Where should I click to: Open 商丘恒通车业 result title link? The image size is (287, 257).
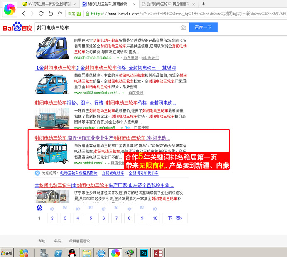(102, 138)
